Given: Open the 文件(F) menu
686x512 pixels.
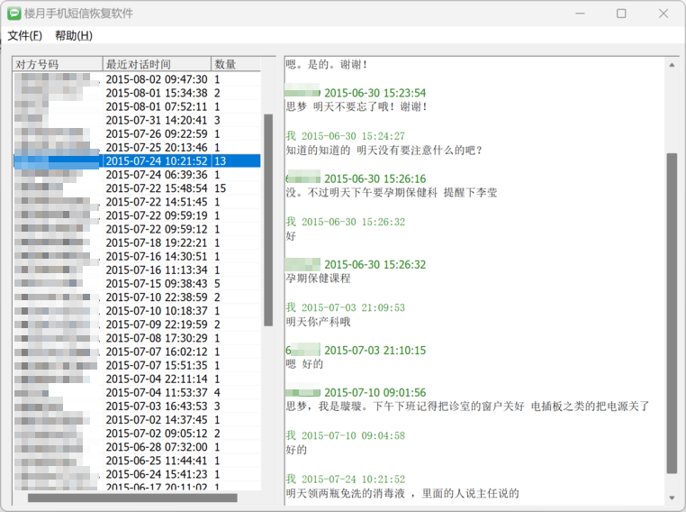Looking at the screenshot, I should tap(25, 36).
